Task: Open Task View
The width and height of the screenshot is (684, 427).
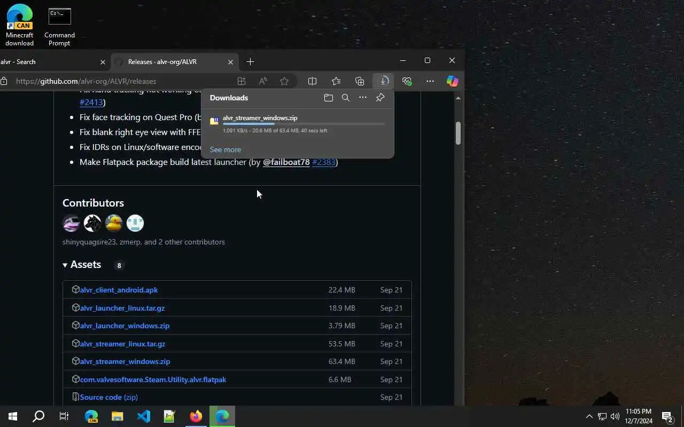Action: [x=64, y=416]
